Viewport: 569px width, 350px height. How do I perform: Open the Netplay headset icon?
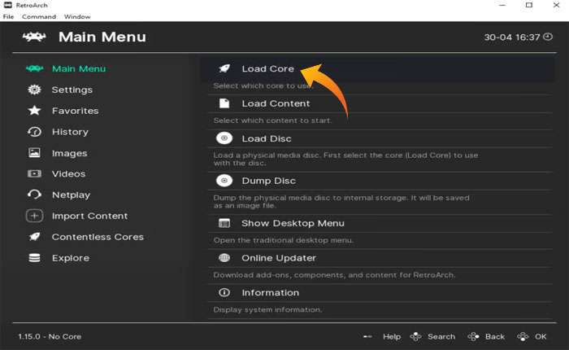(34, 195)
